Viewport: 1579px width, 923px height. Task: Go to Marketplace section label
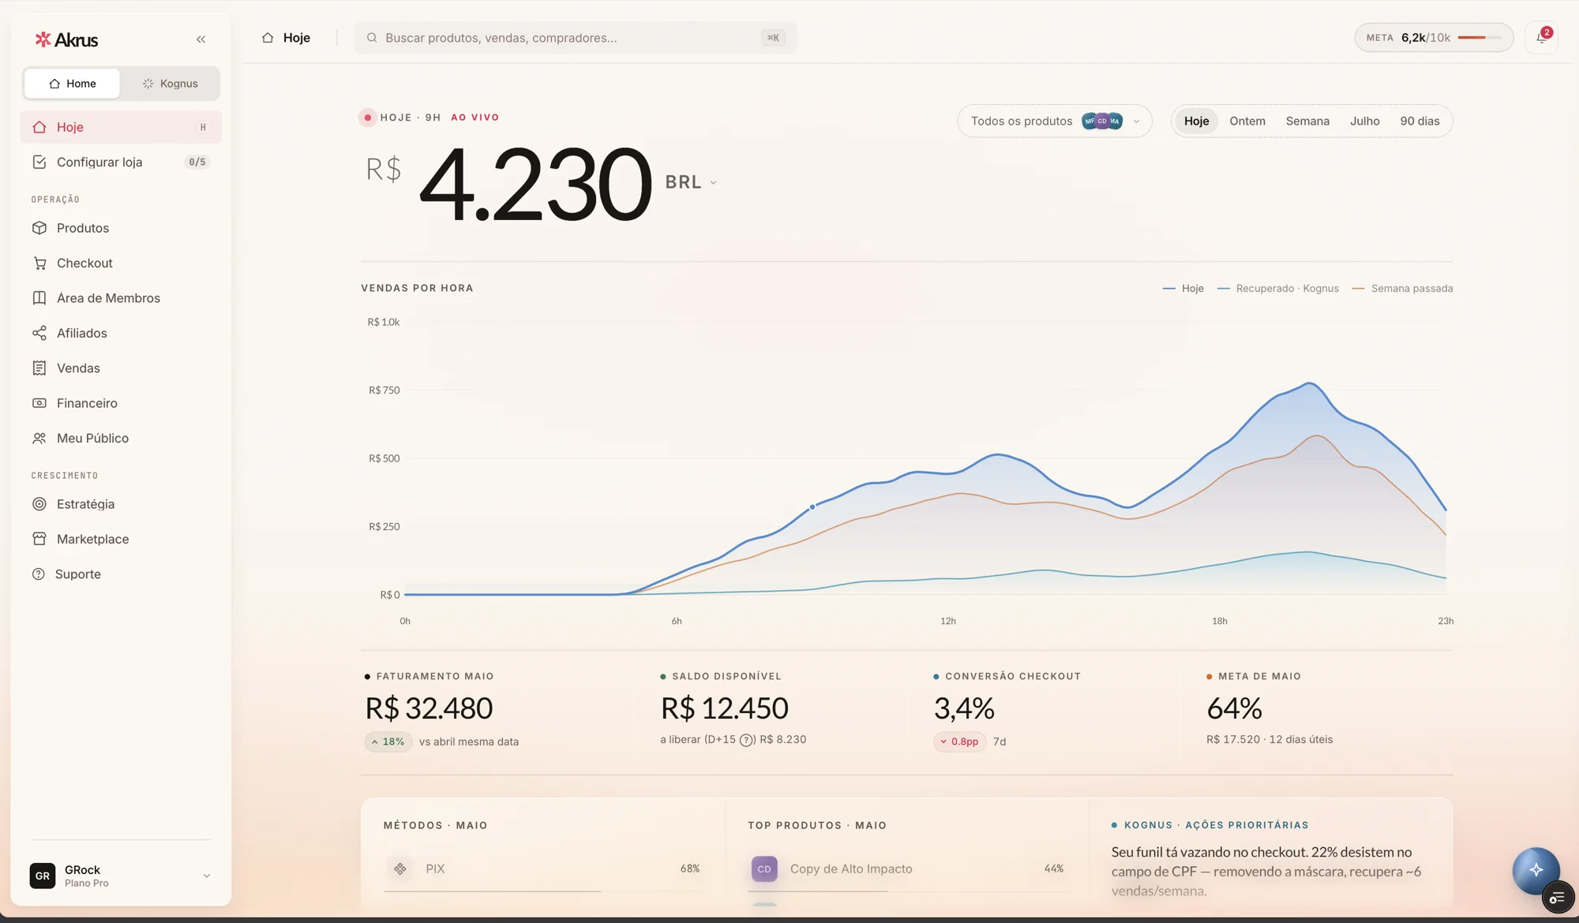pyautogui.click(x=92, y=539)
